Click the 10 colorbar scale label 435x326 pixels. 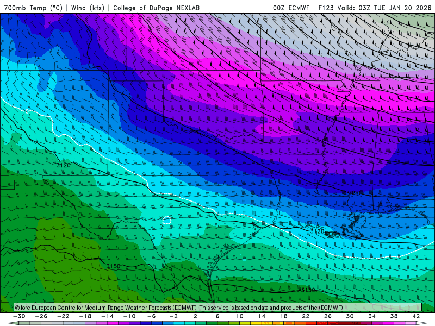pyautogui.click(x=240, y=316)
